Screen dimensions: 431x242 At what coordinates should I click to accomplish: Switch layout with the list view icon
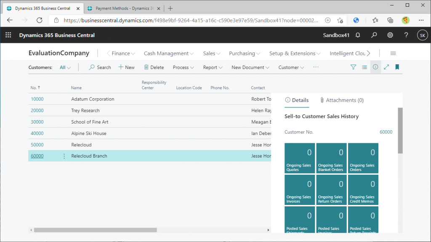(364, 67)
